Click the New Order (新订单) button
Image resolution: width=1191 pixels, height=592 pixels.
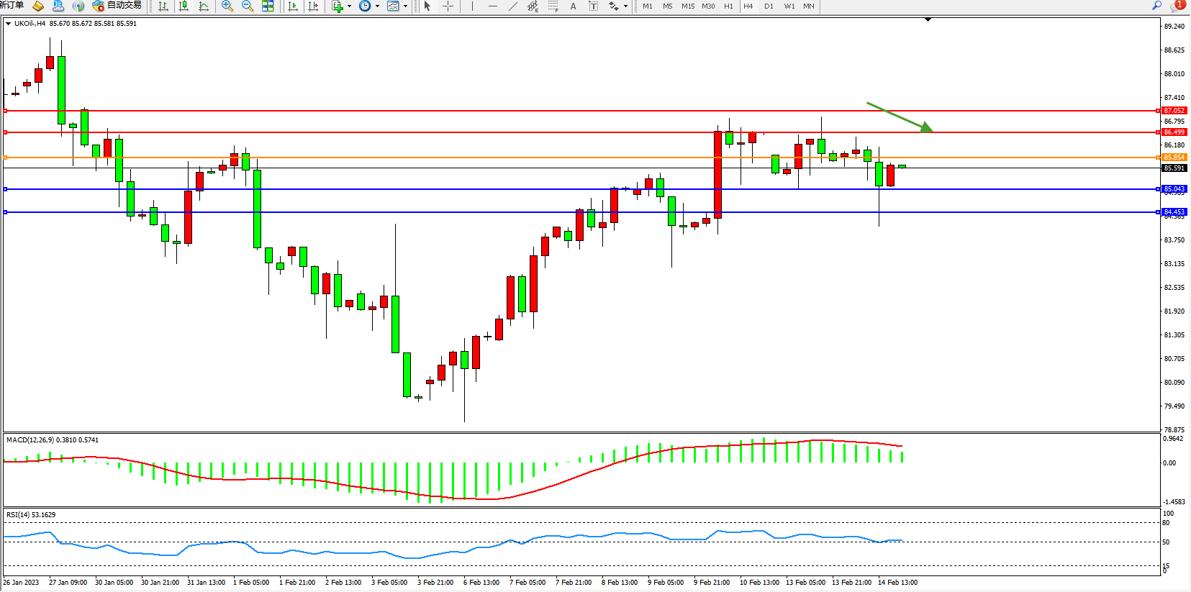pos(12,6)
